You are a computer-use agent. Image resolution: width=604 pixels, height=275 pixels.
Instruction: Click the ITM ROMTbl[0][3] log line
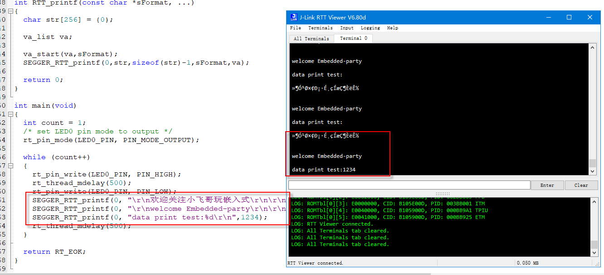click(388, 204)
